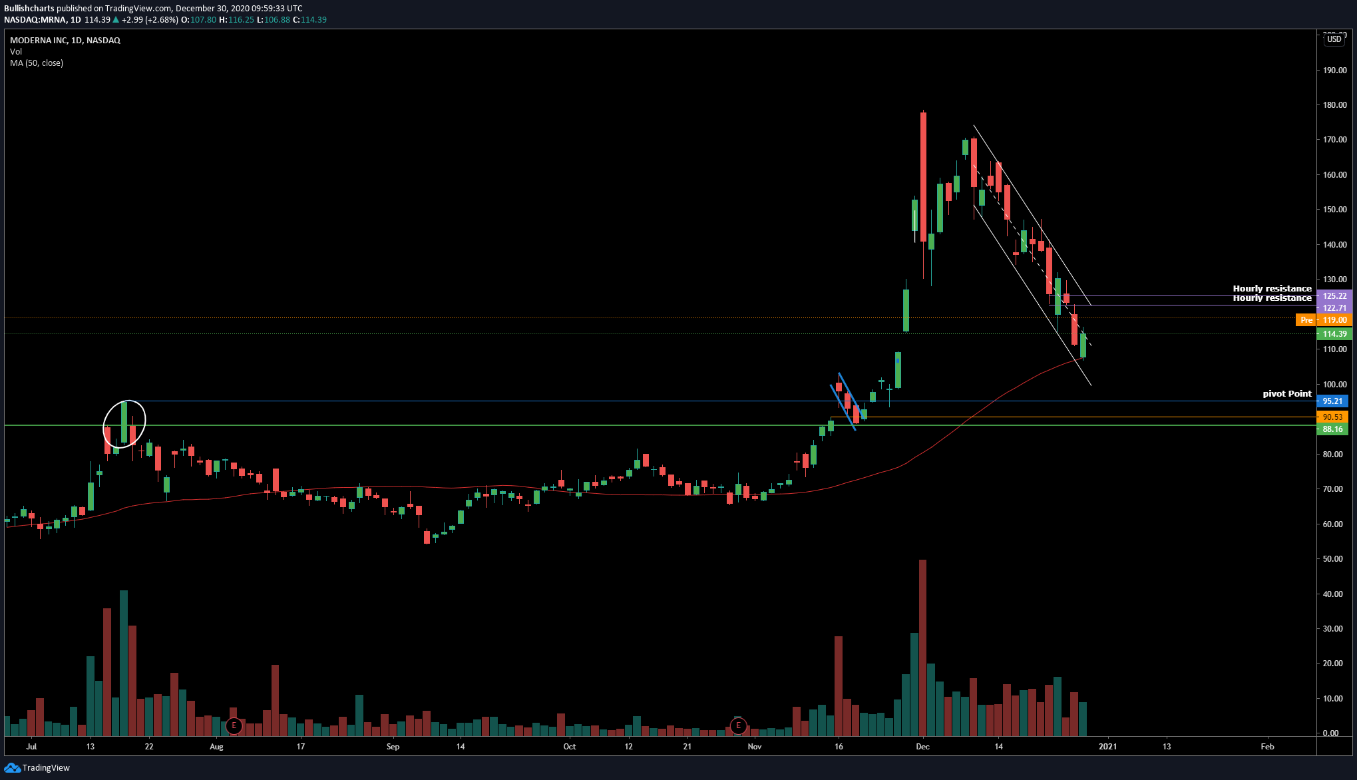The width and height of the screenshot is (1357, 780).
Task: Click the 122.71 resistance price label
Action: tap(1334, 308)
